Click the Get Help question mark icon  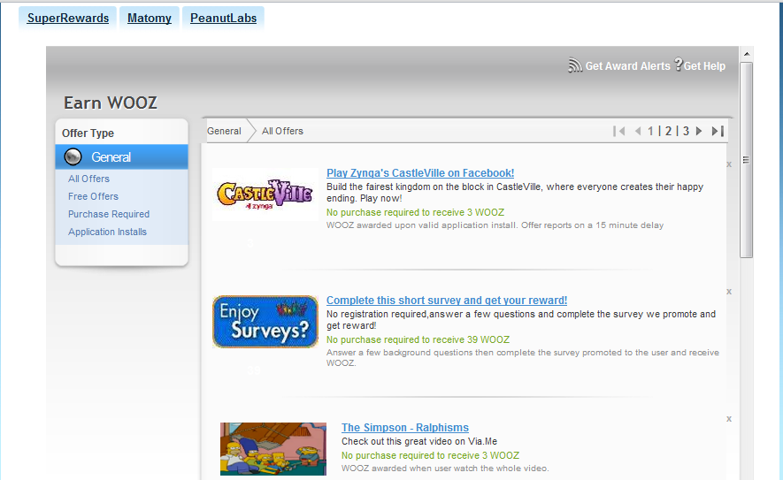[x=678, y=65]
